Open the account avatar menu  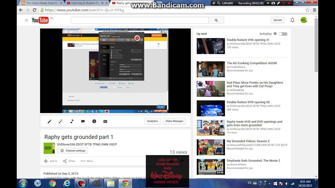point(304,20)
